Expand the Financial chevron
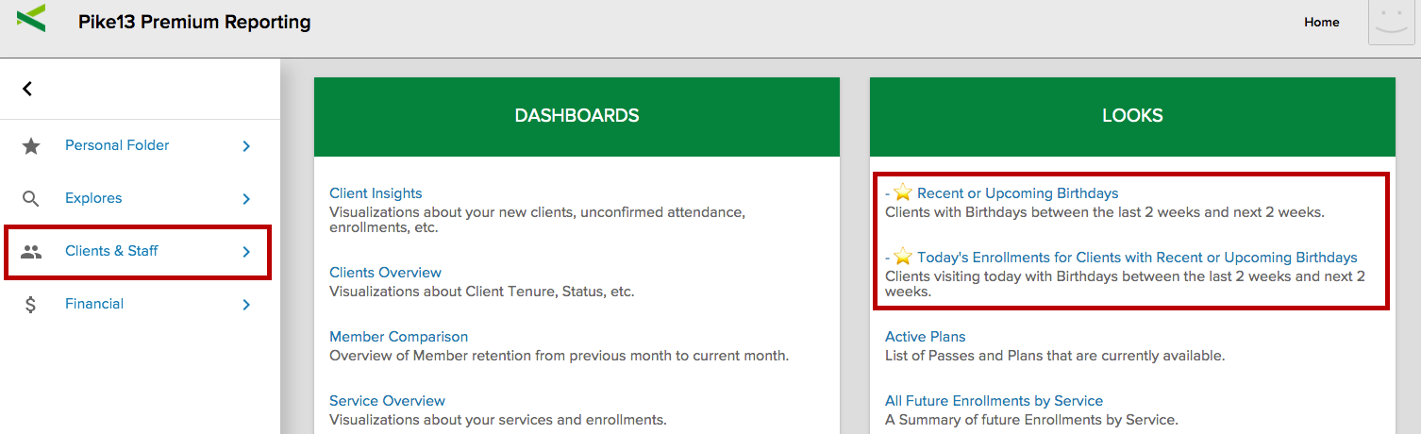 click(x=246, y=305)
